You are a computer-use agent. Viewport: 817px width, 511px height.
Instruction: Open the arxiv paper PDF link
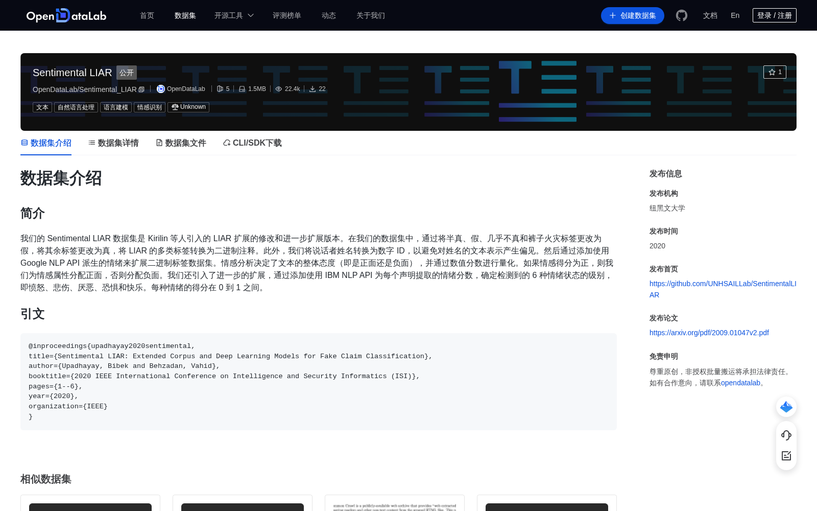click(709, 333)
